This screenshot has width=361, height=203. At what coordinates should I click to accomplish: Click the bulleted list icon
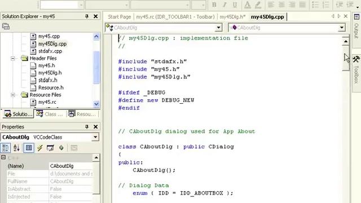click(x=315, y=5)
